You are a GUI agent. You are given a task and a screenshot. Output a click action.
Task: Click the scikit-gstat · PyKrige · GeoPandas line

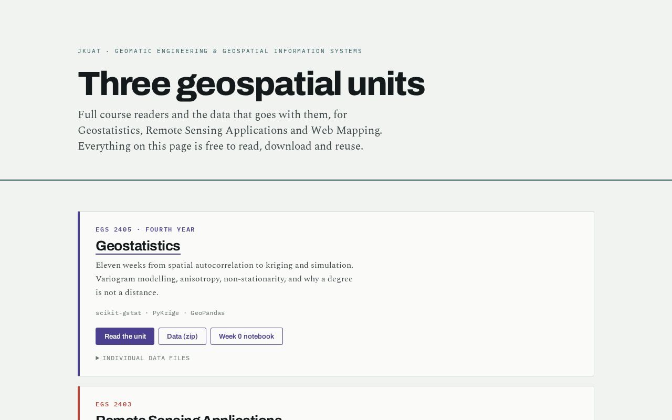click(160, 313)
